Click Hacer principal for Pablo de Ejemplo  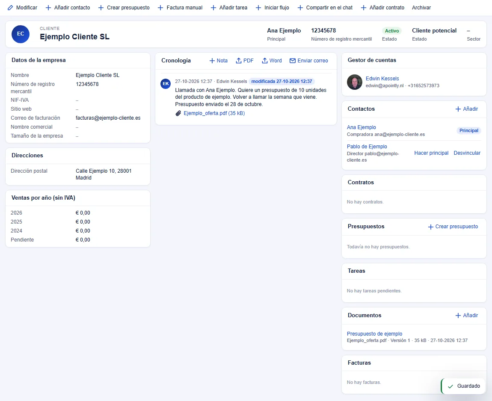(x=431, y=153)
